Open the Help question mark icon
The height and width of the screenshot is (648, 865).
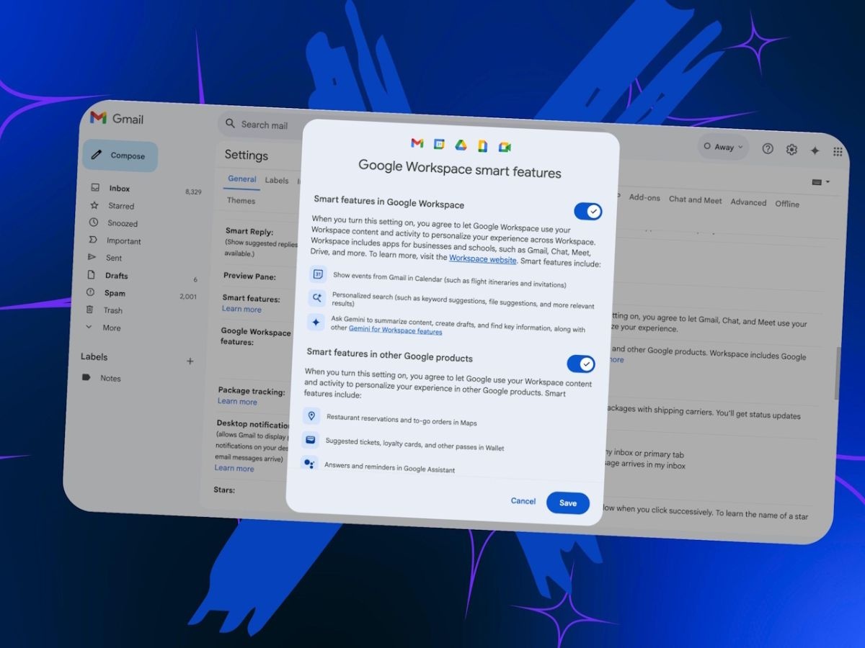point(768,148)
